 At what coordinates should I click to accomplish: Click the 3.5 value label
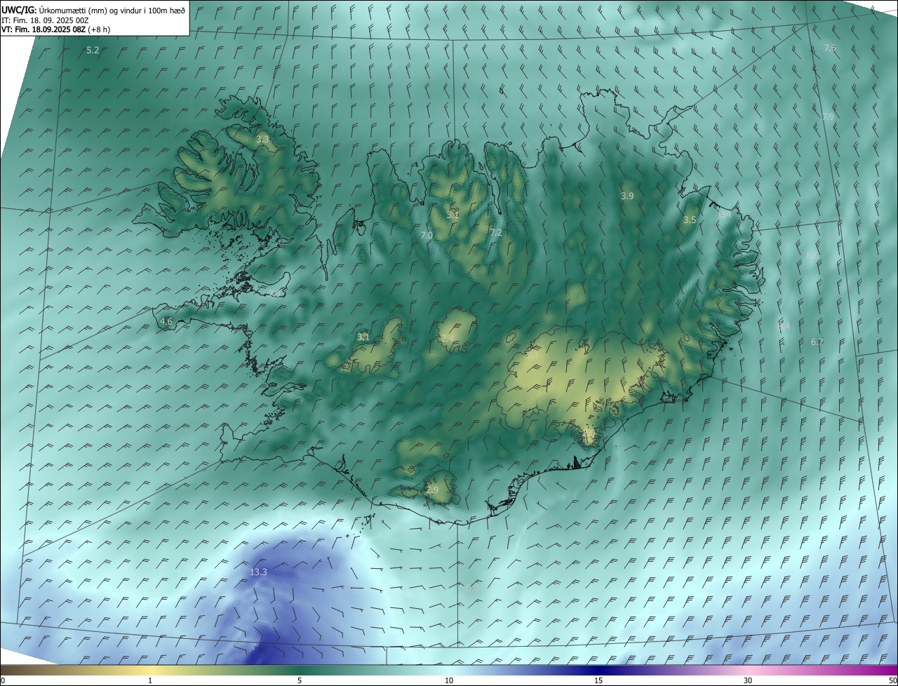[690, 220]
